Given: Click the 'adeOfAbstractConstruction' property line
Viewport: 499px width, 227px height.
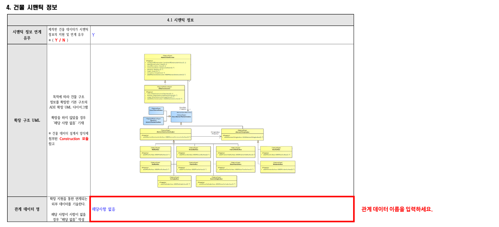Looking at the screenshot, I should pyautogui.click(x=166, y=75).
